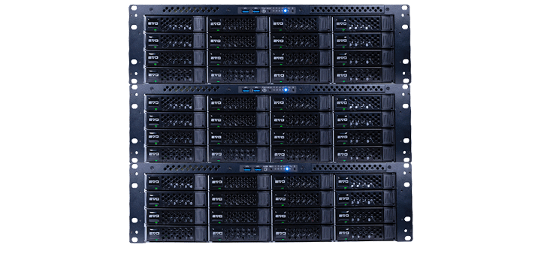Screen dimensions: 541x272
Task: Click EVO logo on top unit's first drive bay
Action: 153,24
